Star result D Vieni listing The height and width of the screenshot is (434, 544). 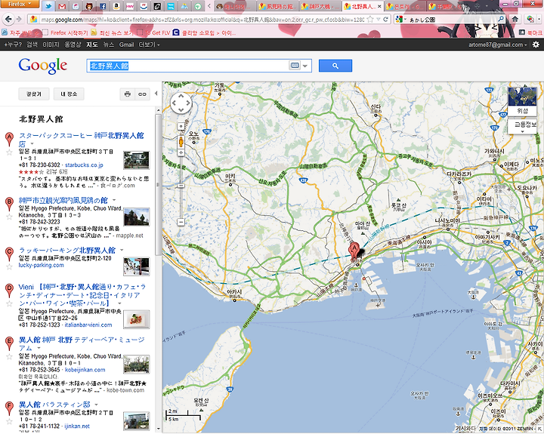pyautogui.click(x=9, y=303)
